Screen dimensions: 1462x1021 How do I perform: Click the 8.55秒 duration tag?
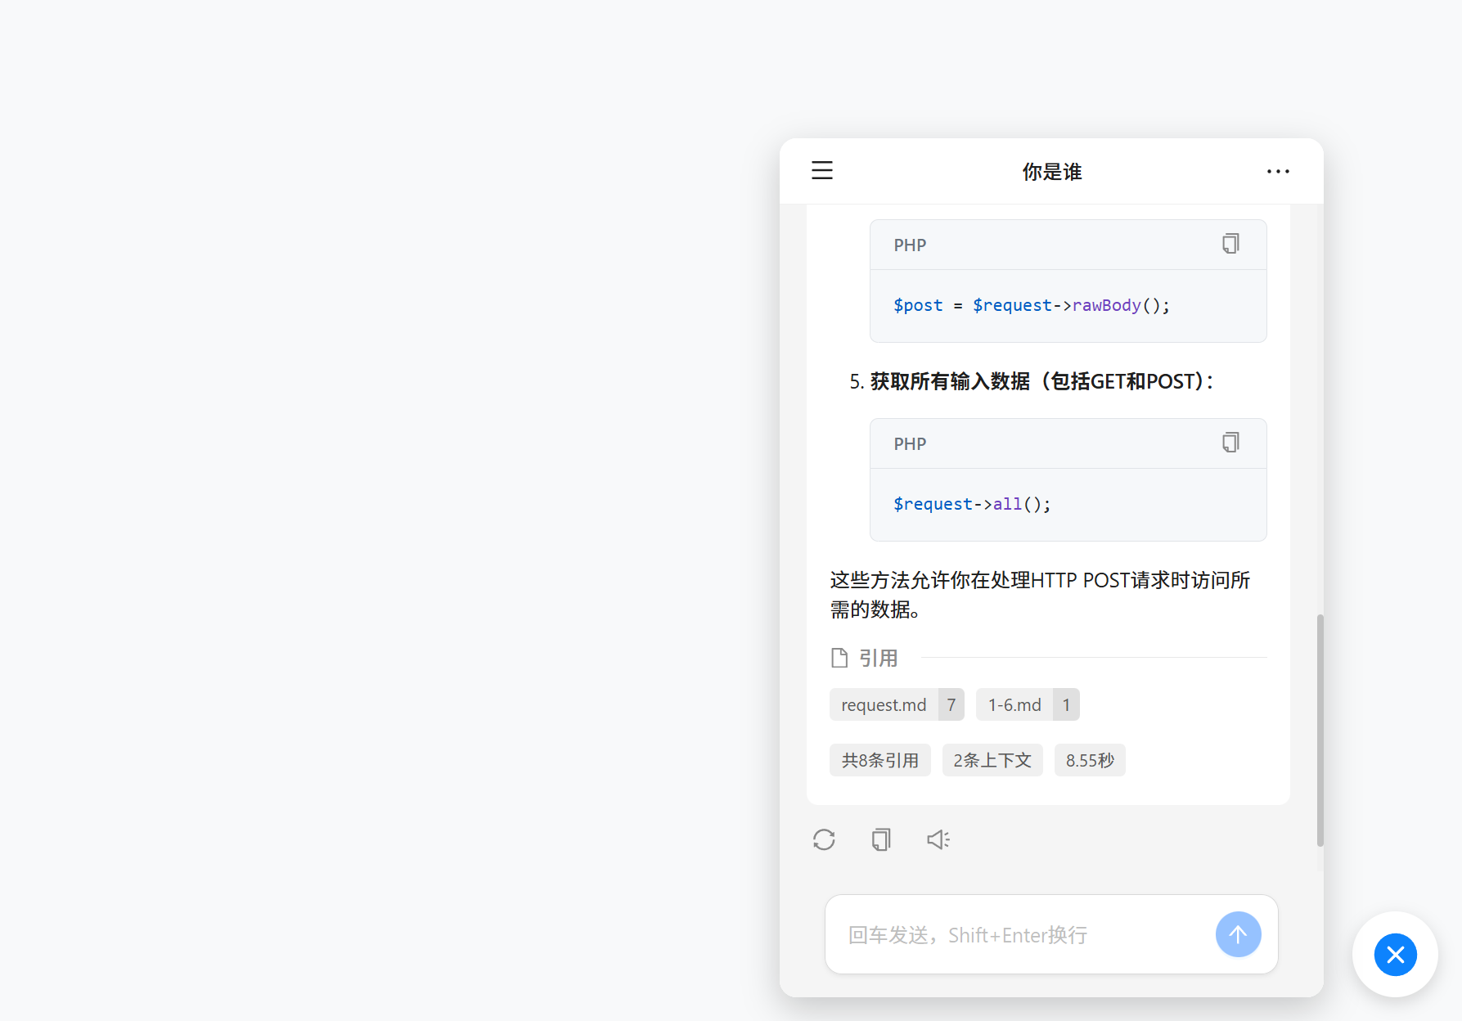[x=1090, y=760]
